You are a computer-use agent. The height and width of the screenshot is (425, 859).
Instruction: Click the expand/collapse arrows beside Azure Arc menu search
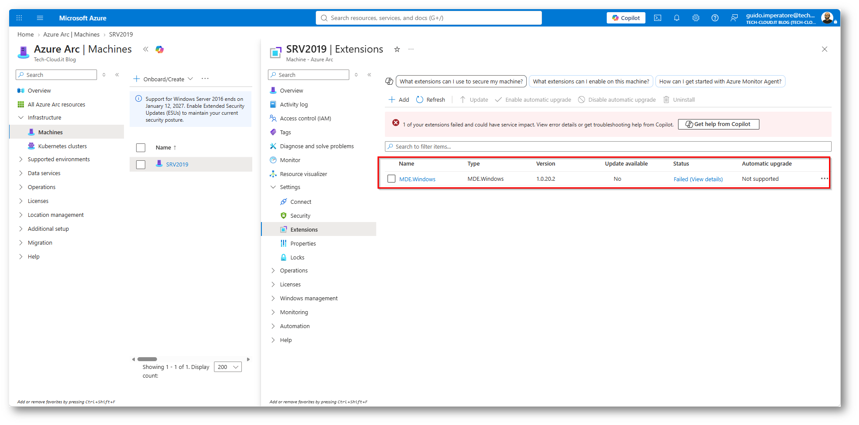(104, 75)
